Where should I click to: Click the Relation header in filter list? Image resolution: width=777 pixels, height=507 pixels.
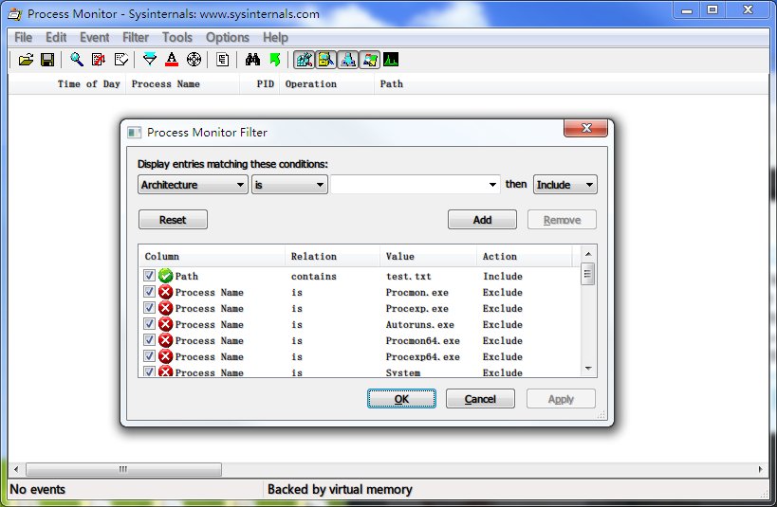(x=332, y=257)
